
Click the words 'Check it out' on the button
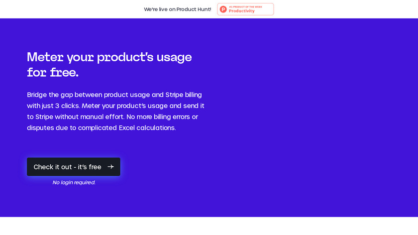(x=53, y=167)
